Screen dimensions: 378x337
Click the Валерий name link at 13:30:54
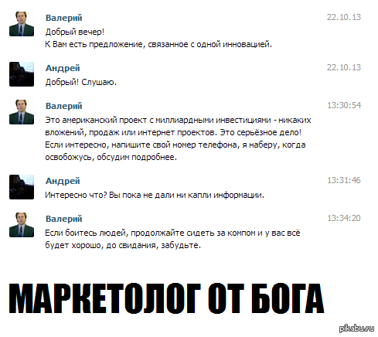point(64,106)
